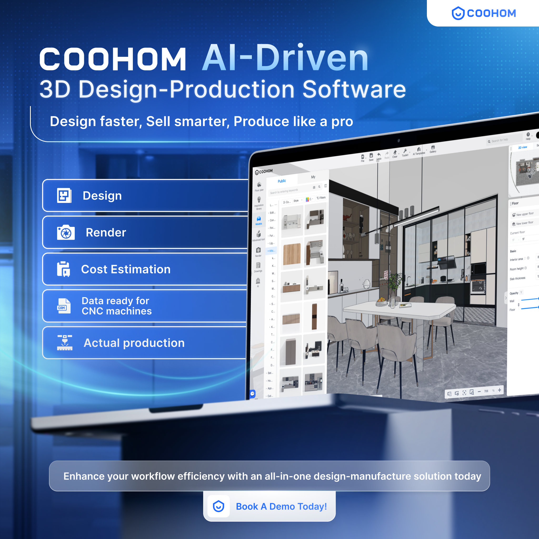Collapse the right properties panel chevron

(x=506, y=298)
